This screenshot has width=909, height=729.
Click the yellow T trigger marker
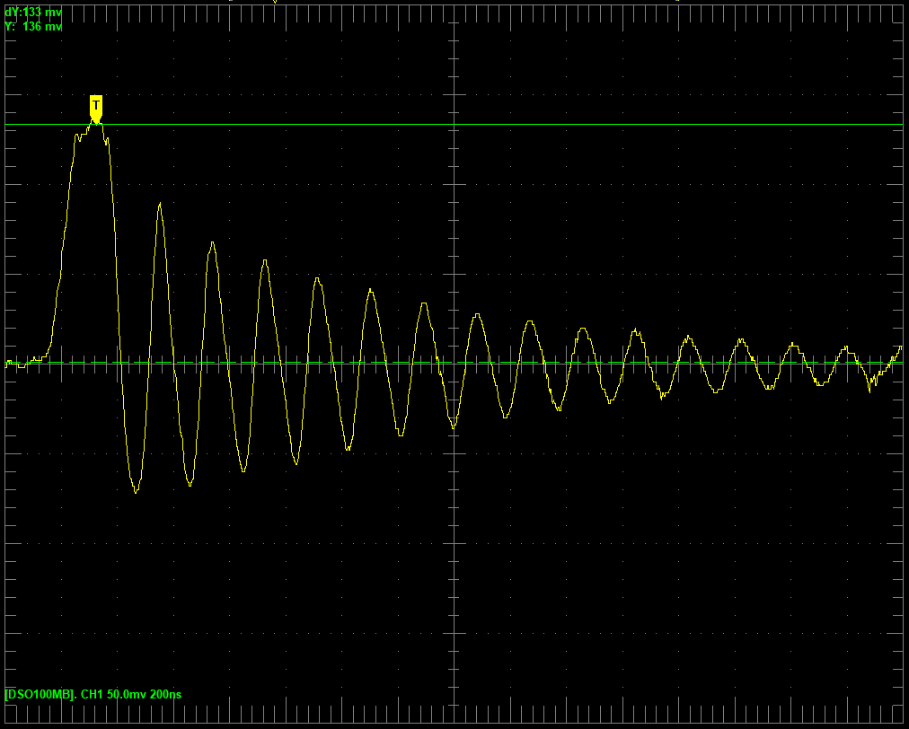point(96,107)
